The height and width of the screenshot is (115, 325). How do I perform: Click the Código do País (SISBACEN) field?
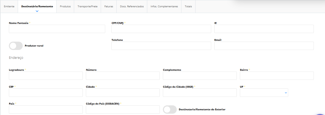pyautogui.click(x=123, y=110)
